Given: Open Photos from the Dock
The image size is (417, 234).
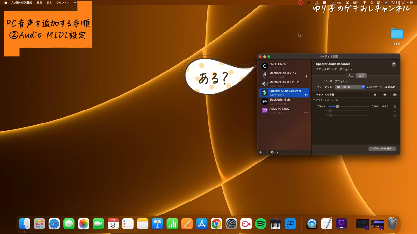Looking at the screenshot, I should tap(83, 224).
